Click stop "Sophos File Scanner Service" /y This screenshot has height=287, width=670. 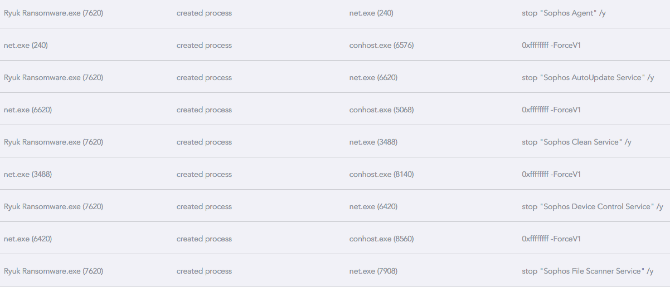(588, 271)
